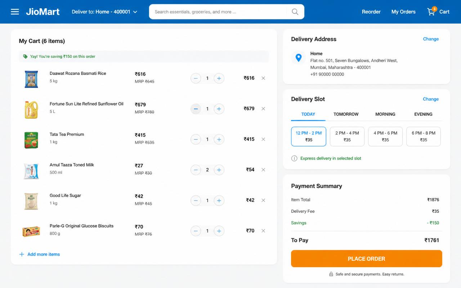Open Reorder in the header
Screen dimensions: 461x288
click(371, 12)
